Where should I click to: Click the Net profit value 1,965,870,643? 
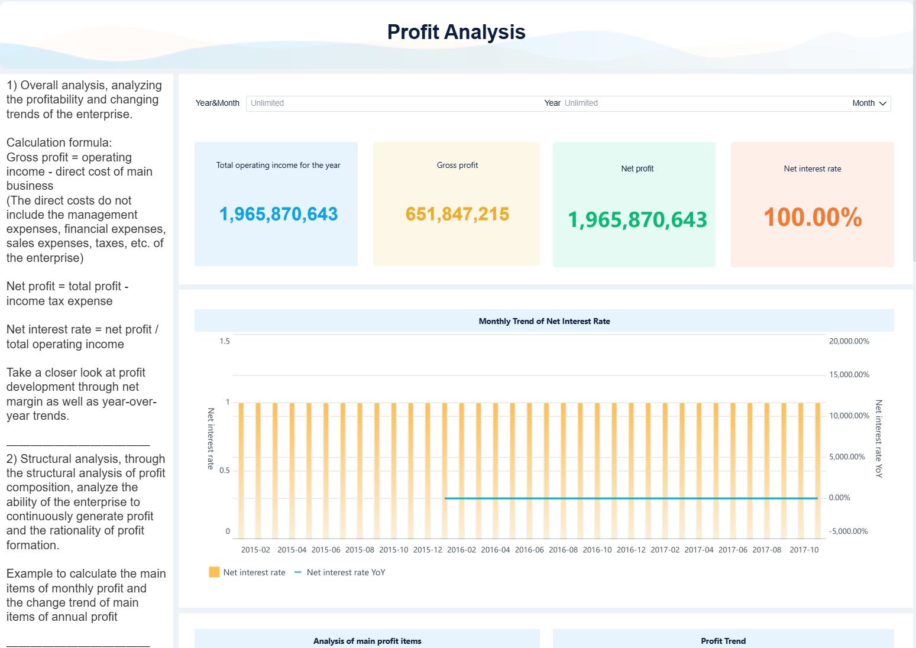(637, 220)
